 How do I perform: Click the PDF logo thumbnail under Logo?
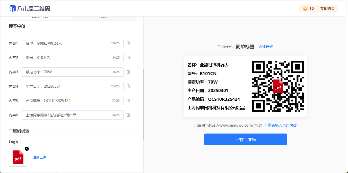pyautogui.click(x=18, y=157)
